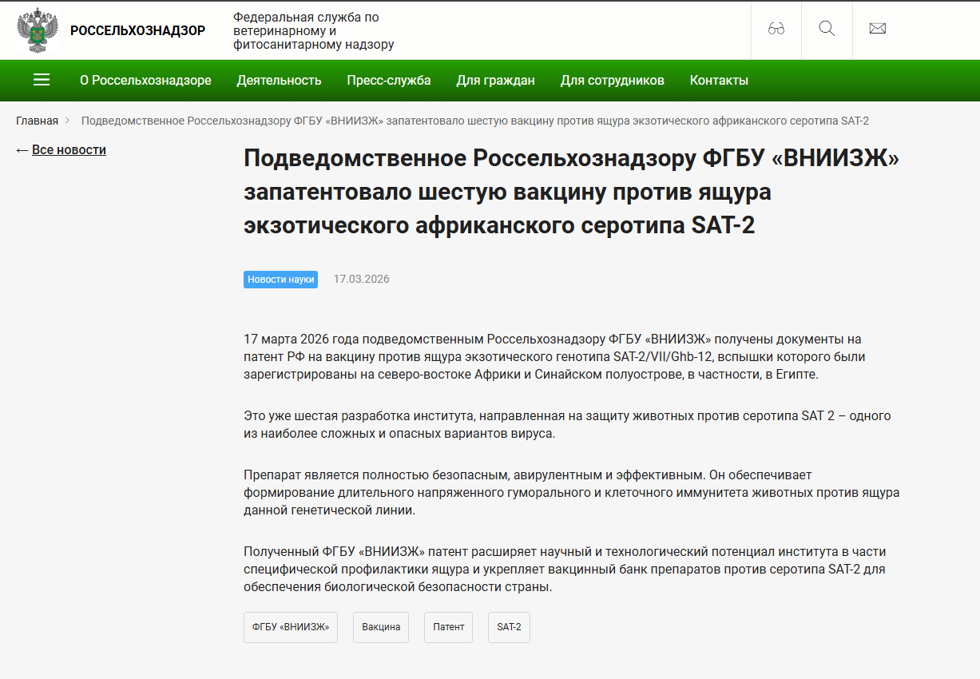Select the Новости науки category badge
980x679 pixels.
pos(280,280)
